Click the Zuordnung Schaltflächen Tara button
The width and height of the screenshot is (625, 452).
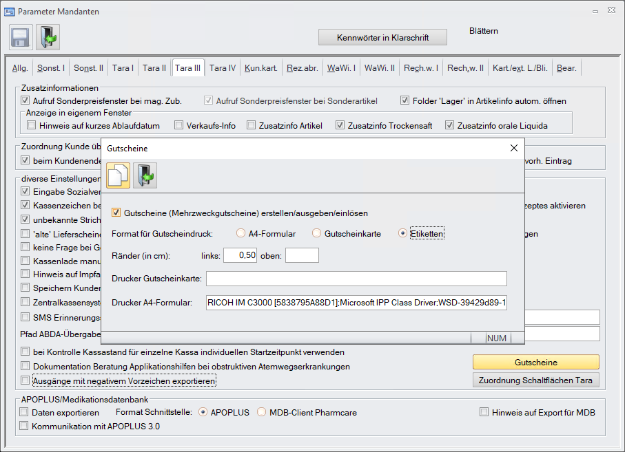coord(535,380)
